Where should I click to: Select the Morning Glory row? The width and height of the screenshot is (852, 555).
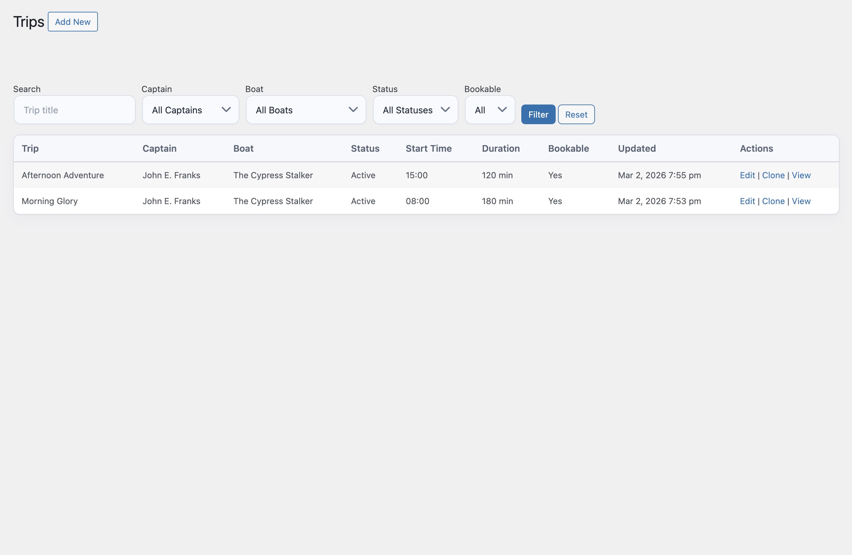(x=49, y=201)
